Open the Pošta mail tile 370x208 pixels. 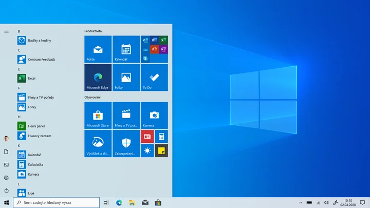pyautogui.click(x=98, y=49)
